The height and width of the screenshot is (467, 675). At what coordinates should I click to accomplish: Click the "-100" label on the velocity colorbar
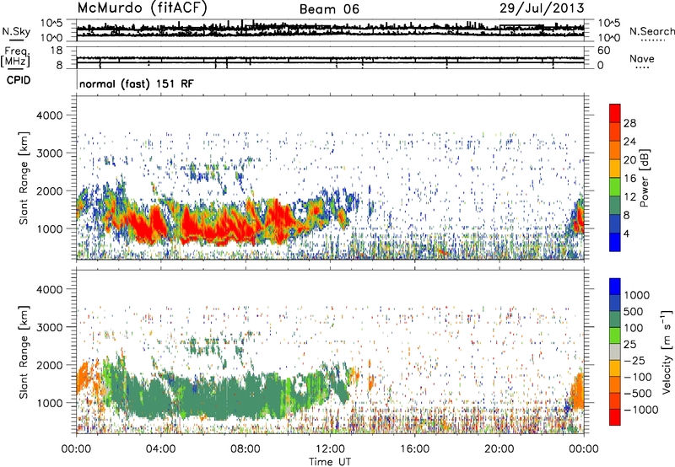pyautogui.click(x=637, y=377)
